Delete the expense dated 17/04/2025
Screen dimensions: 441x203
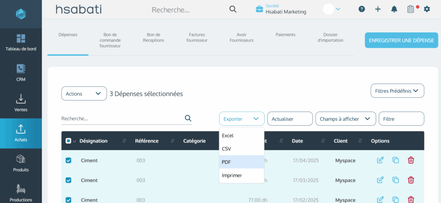411,160
